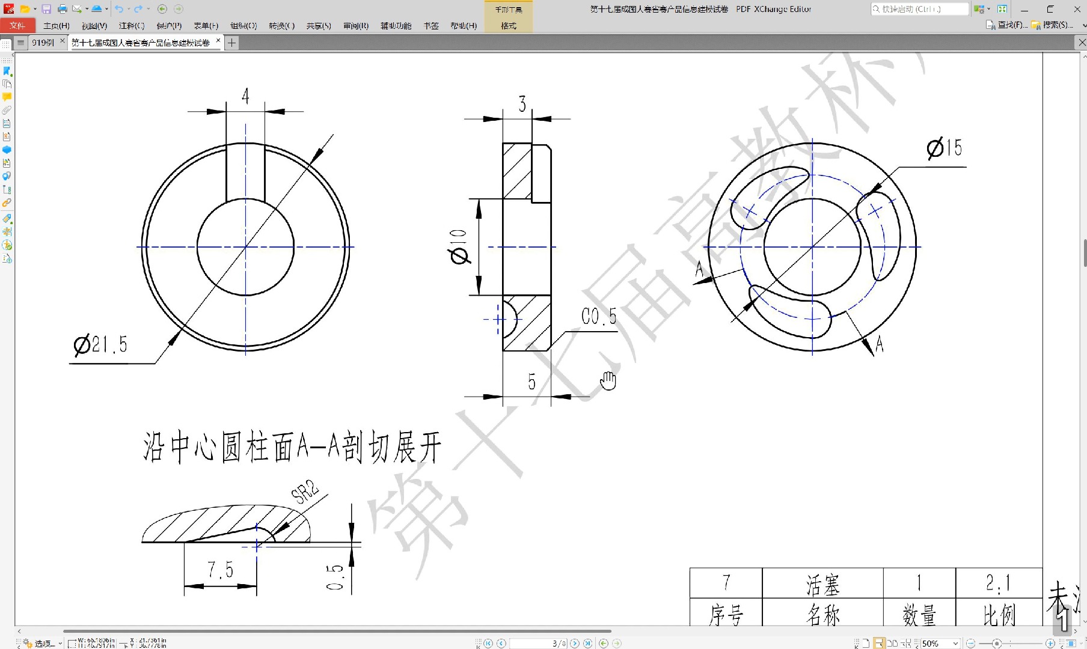Viewport: 1087px width, 649px height.
Task: Click the Undo icon
Action: click(119, 9)
